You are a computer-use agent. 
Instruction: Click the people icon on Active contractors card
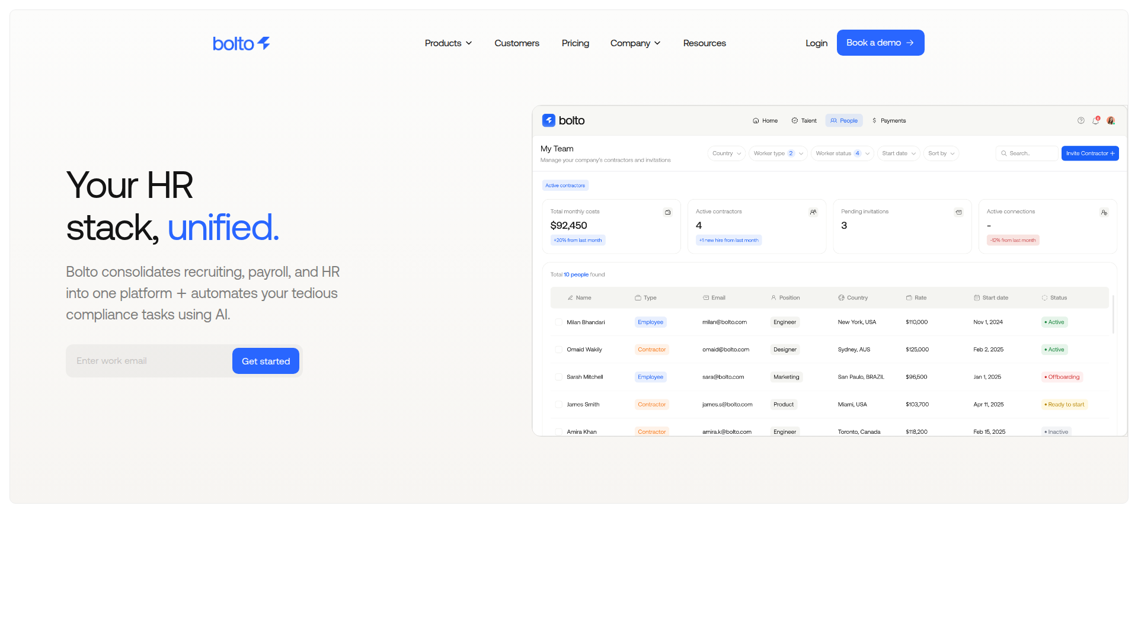pyautogui.click(x=813, y=212)
